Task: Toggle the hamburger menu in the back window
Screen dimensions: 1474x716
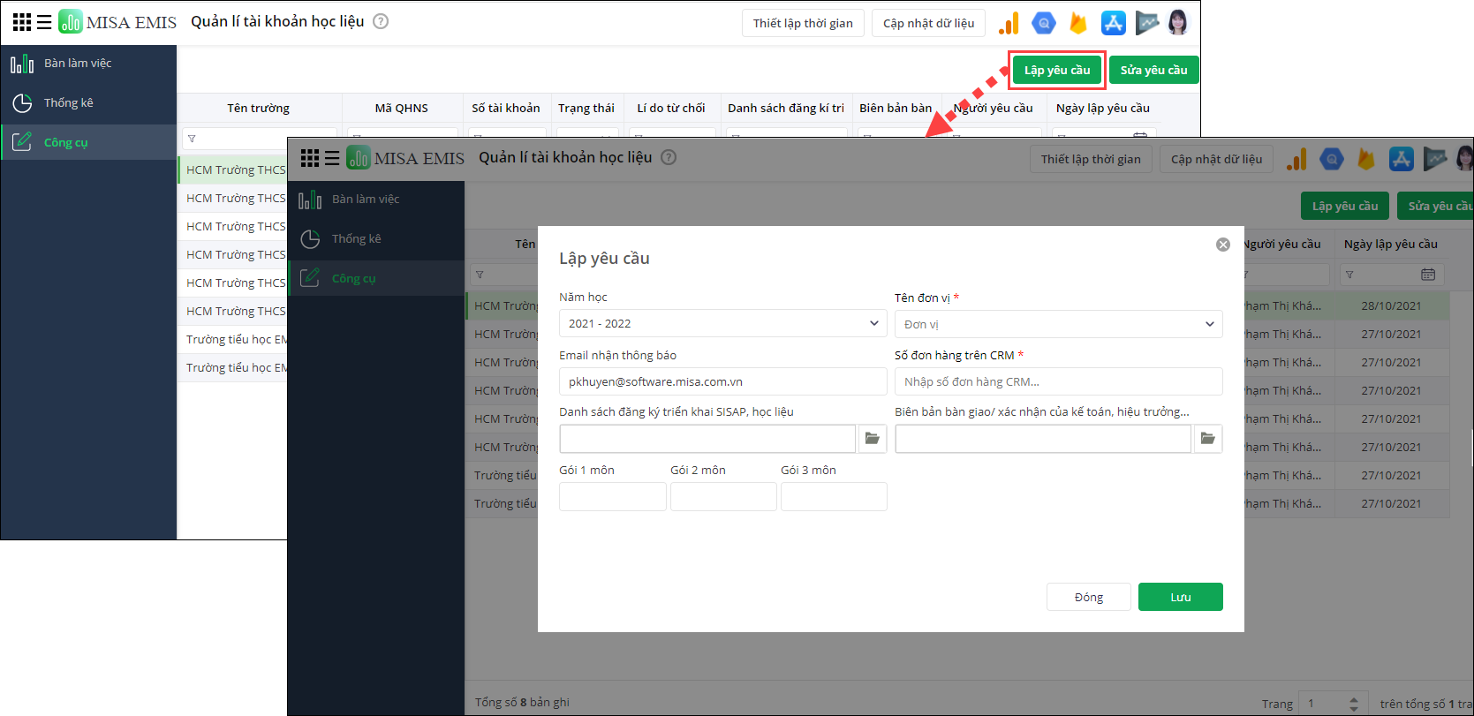Action: point(44,22)
